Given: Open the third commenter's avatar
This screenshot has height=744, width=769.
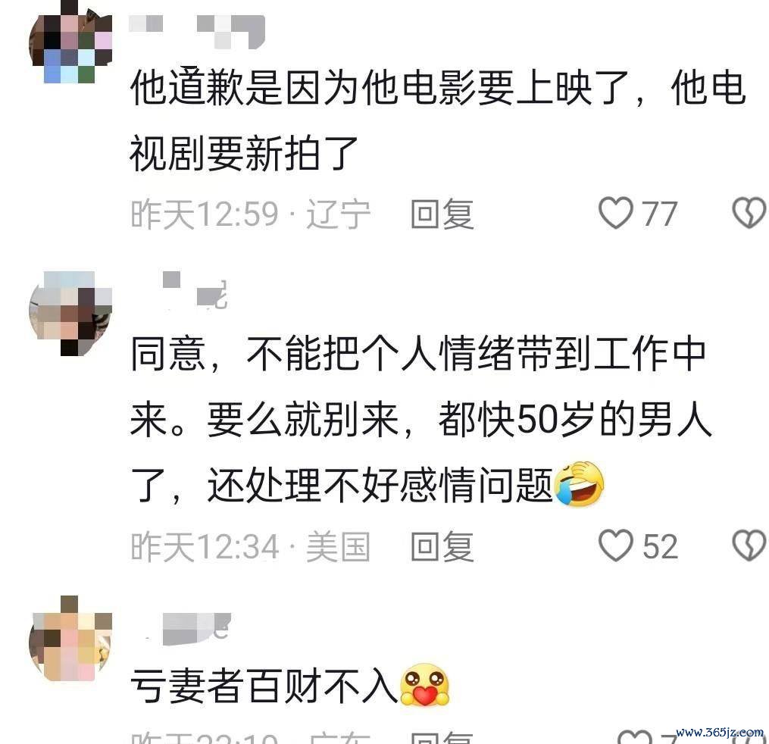Looking at the screenshot, I should [71, 639].
